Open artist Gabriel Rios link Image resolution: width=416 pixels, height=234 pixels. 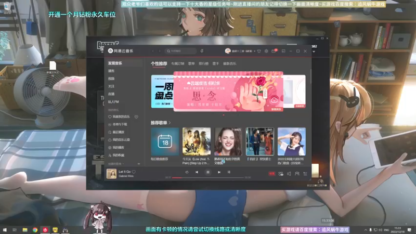point(126,176)
